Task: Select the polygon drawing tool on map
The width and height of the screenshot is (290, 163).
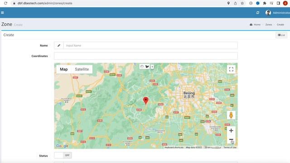Action: [x=147, y=67]
